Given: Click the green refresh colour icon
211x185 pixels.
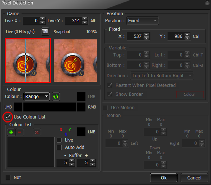Looking at the screenshot, I should [56, 97].
